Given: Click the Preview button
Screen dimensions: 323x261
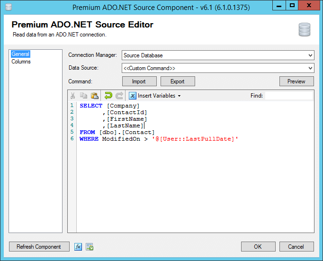Looking at the screenshot, I should tap(296, 81).
